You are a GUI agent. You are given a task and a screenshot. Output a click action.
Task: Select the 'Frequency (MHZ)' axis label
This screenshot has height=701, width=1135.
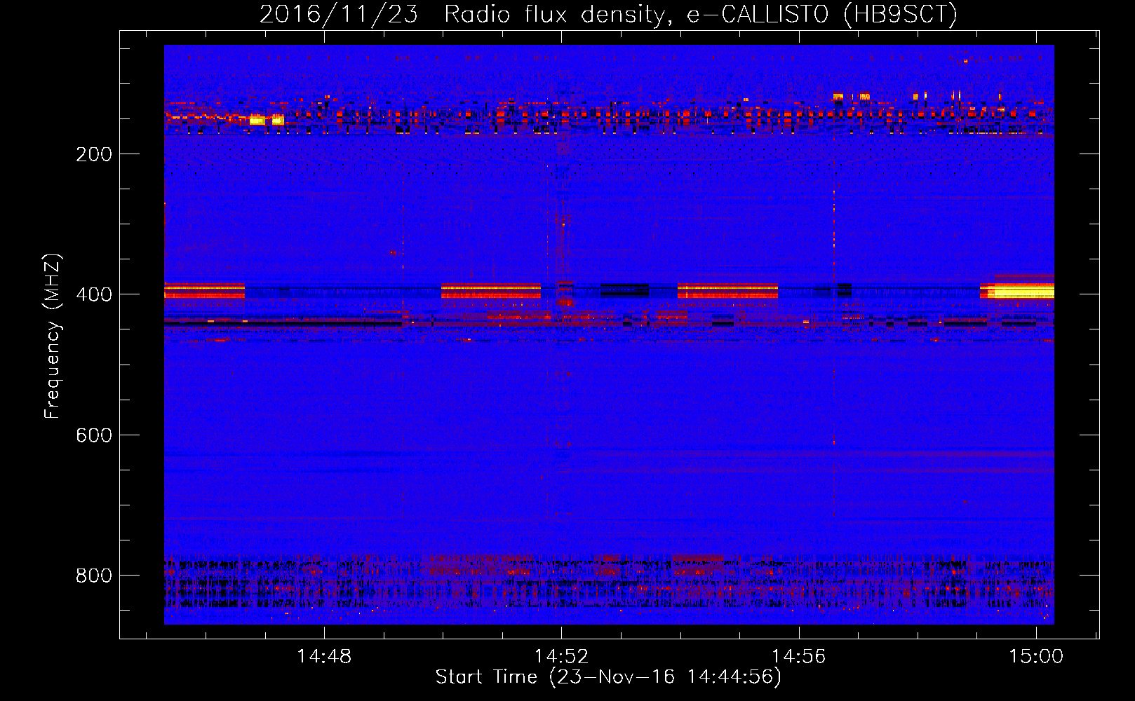[53, 336]
